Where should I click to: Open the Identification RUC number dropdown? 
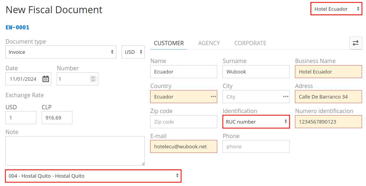pos(256,122)
